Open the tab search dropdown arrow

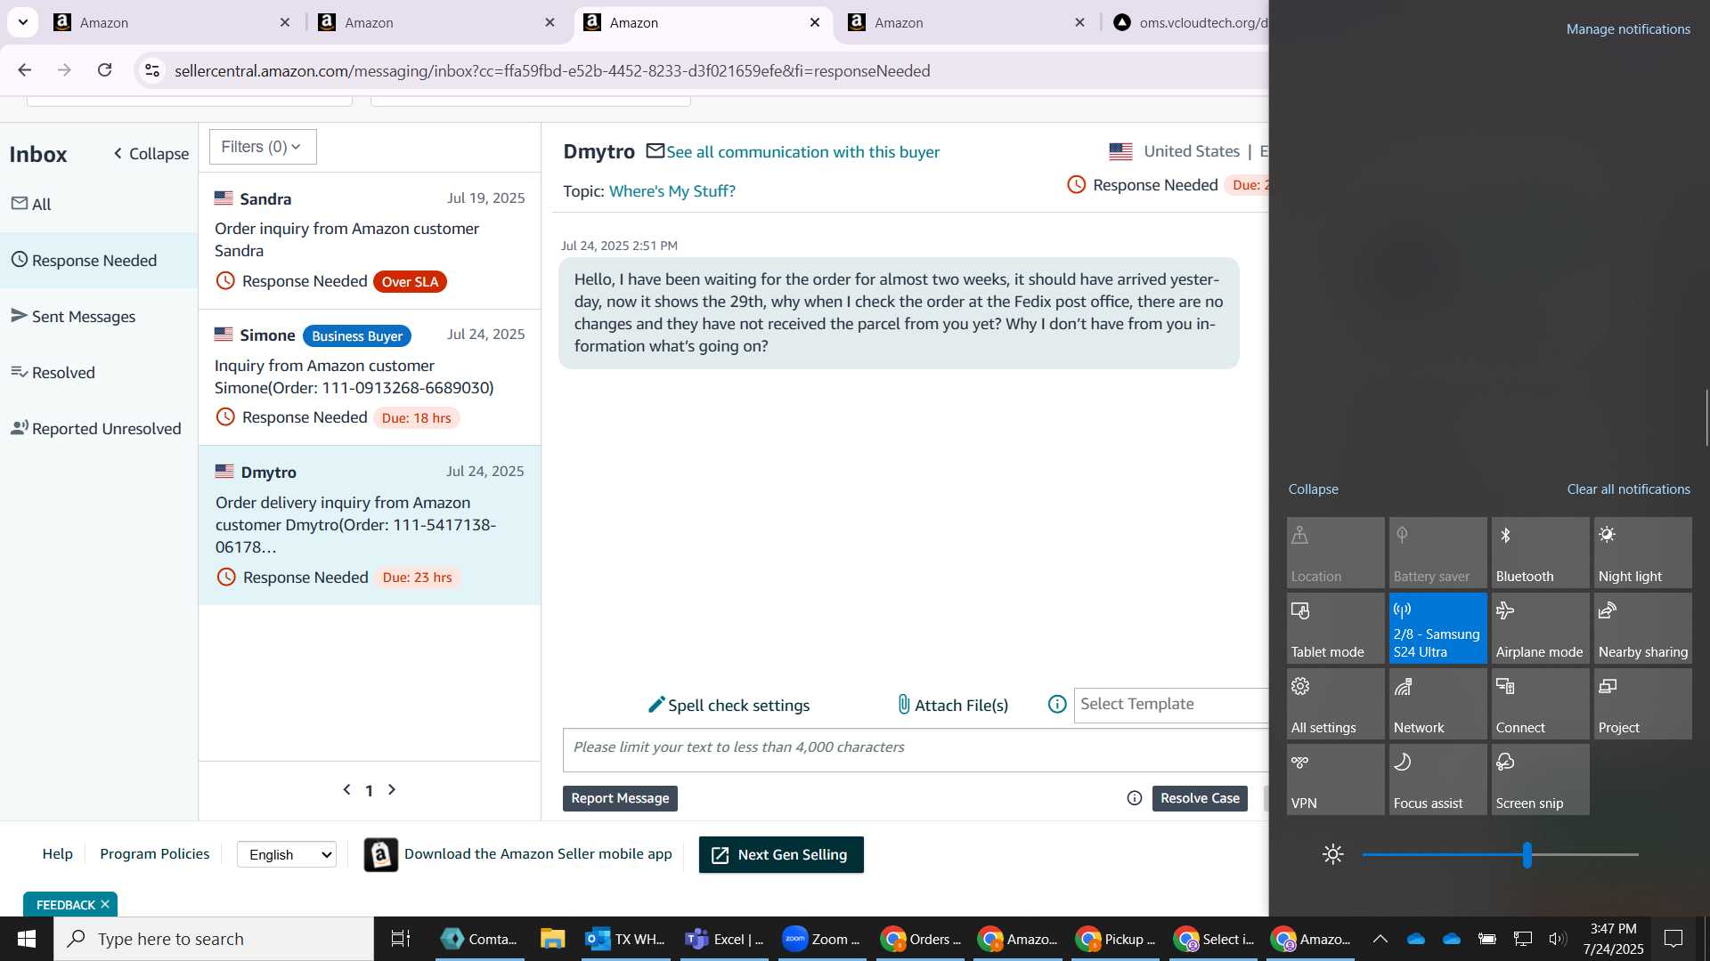pos(23,22)
